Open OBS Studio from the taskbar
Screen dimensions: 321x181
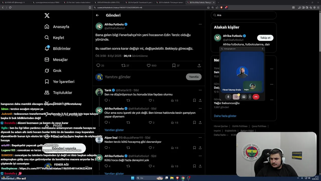(188, 178)
